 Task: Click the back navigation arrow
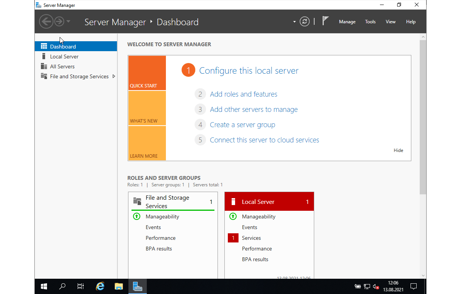pyautogui.click(x=46, y=21)
